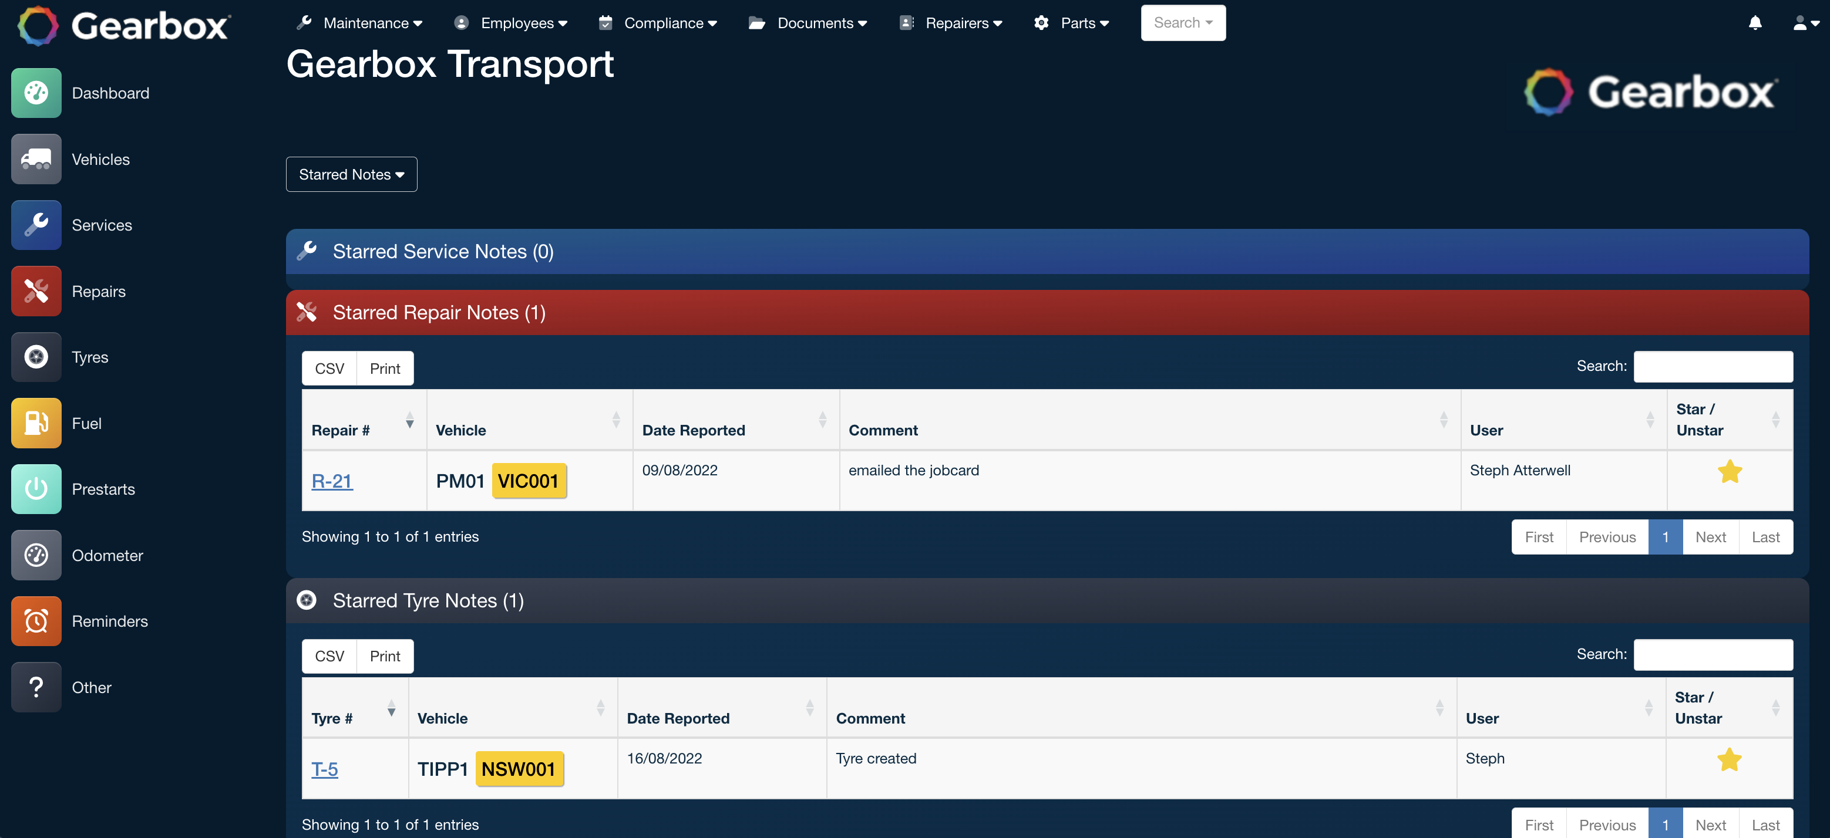This screenshot has width=1830, height=838.
Task: Go to Vehicles in sidebar
Action: point(100,159)
